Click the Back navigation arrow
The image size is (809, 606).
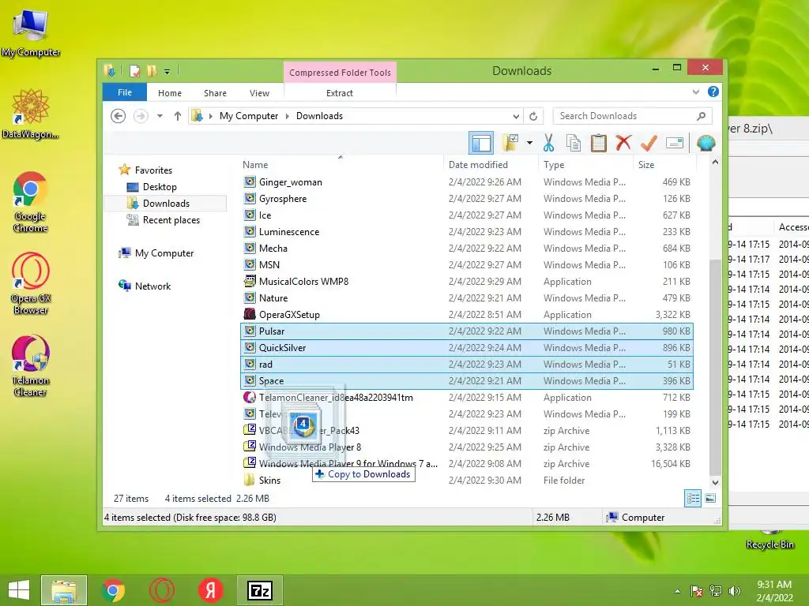119,116
